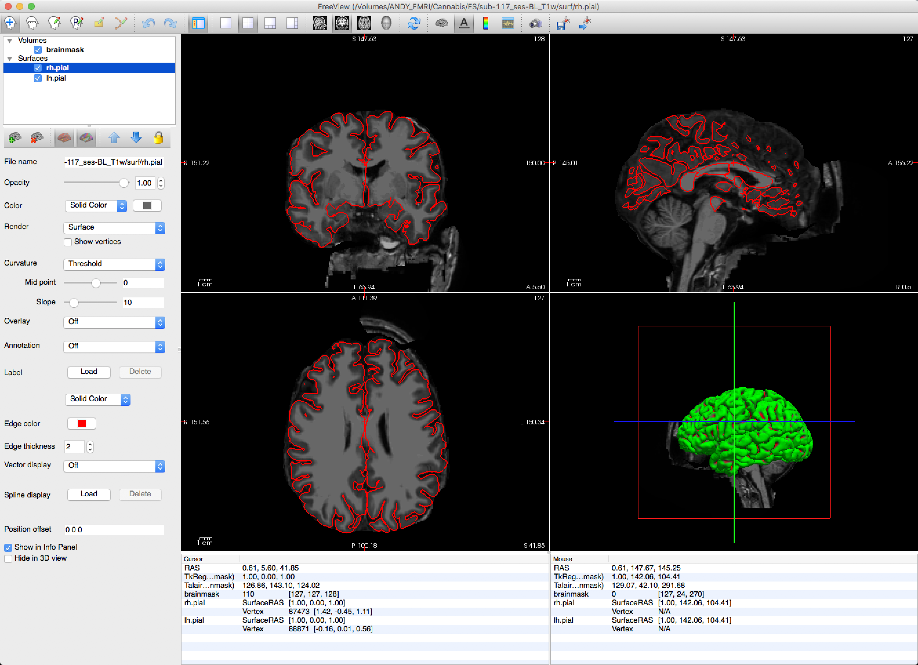Select the Navigate tool in toolbar
This screenshot has width=918, height=665.
pyautogui.click(x=10, y=23)
